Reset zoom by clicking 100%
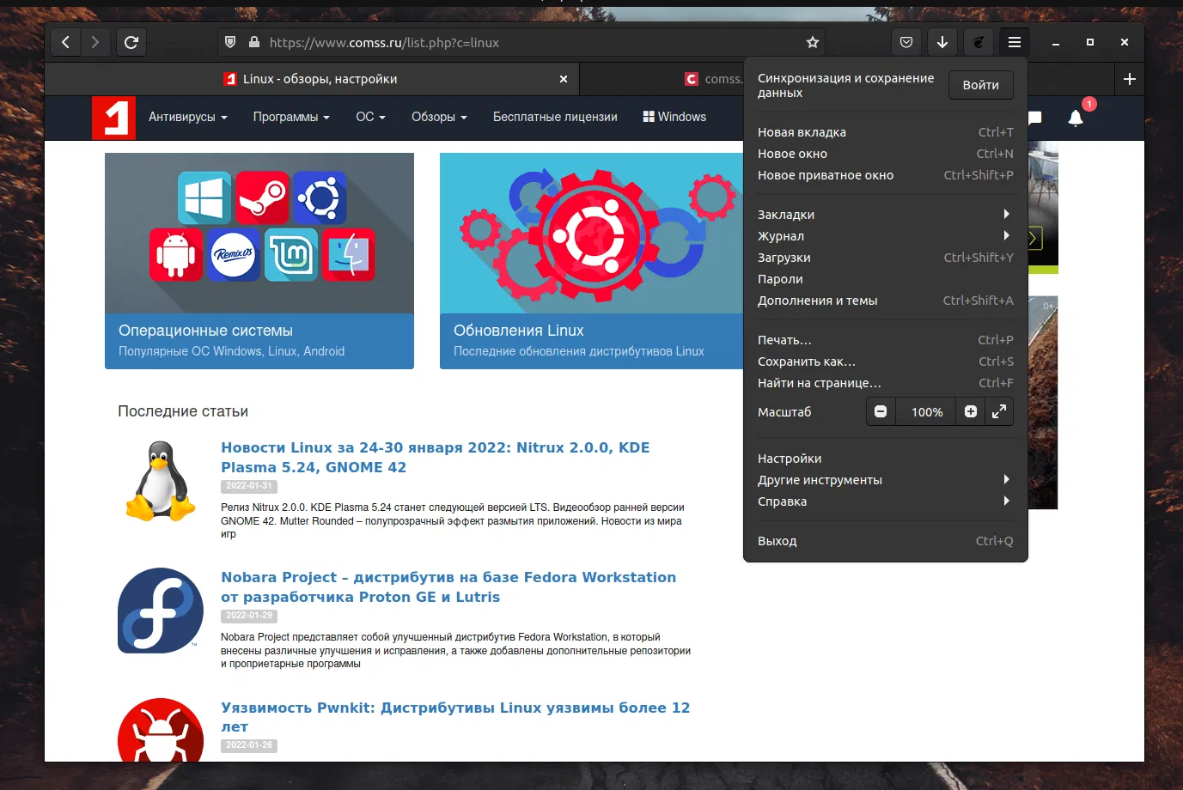1183x790 pixels. [927, 412]
